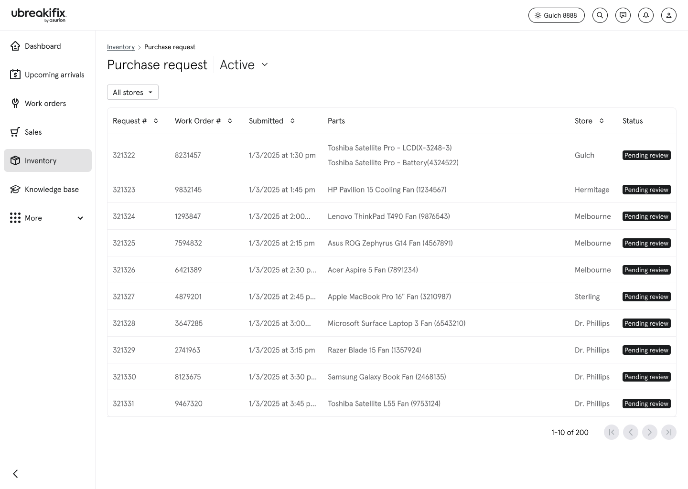This screenshot has height=489, width=688.
Task: Click Toshiba Satellite Pro - LCD(X-3248-3) part
Action: point(390,148)
